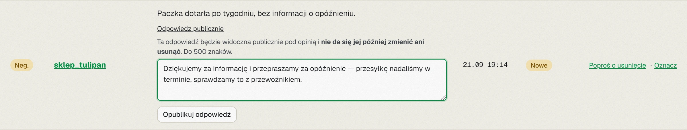Collapse the Odpowiedz publicznie reply section

coord(190,29)
